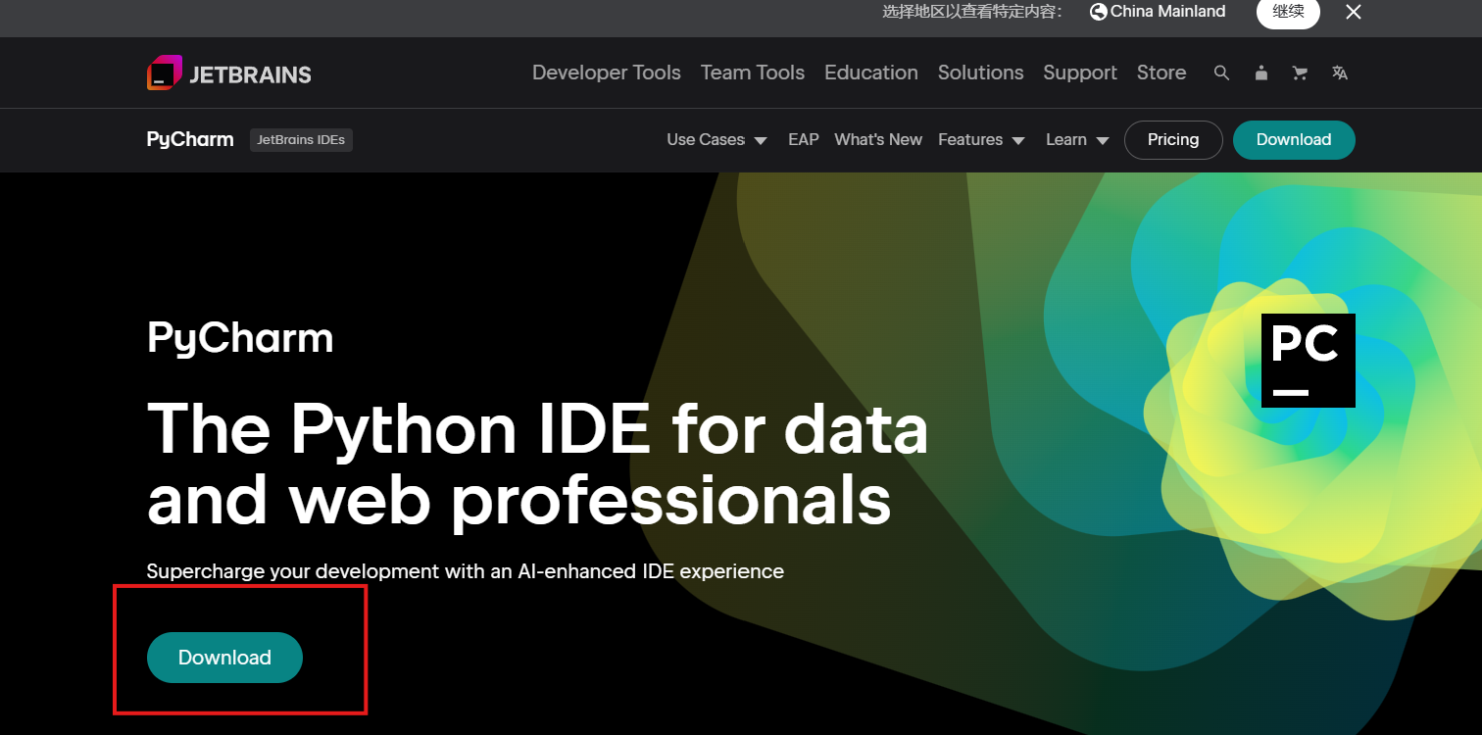1482x735 pixels.
Task: Click the globe icon beside China Mainland
Action: [1099, 12]
